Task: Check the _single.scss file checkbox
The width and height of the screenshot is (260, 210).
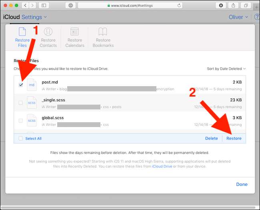Action: click(x=21, y=103)
